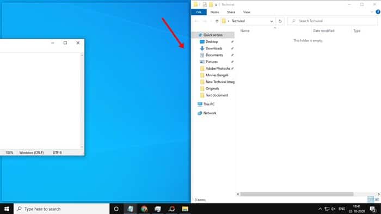This screenshot has height=214, width=381.
Task: Show hidden system tray icons
Action: pyautogui.click(x=320, y=209)
